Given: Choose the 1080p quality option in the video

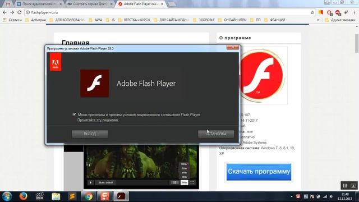Looking at the screenshot, I should [x=184, y=164].
